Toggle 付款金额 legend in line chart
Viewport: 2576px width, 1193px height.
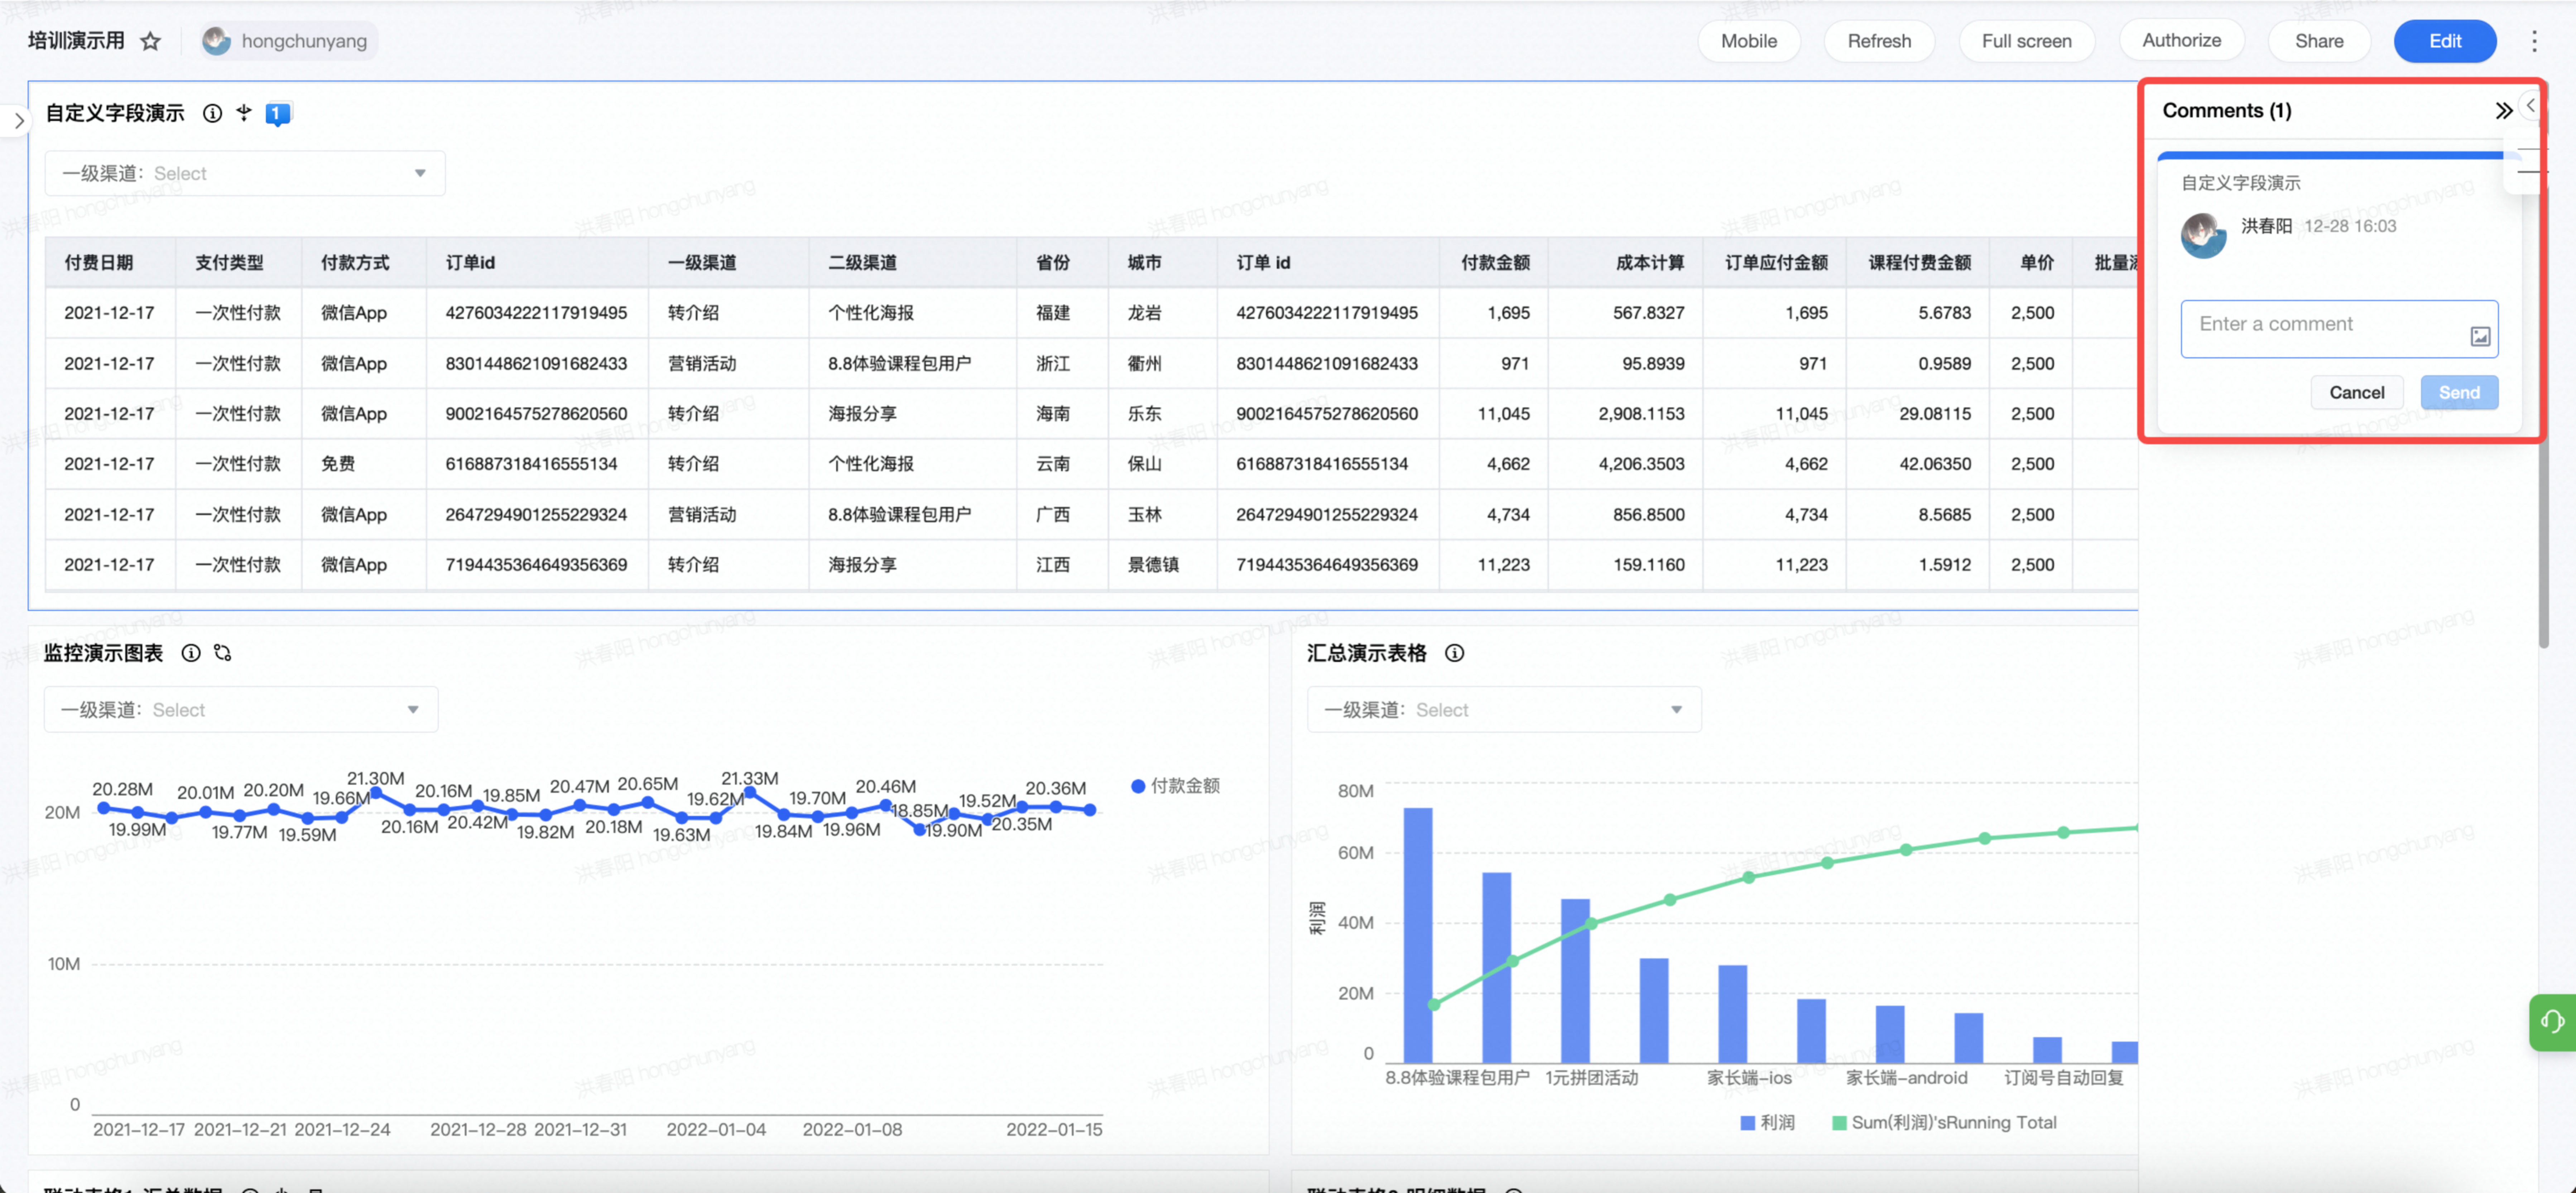[x=1175, y=786]
